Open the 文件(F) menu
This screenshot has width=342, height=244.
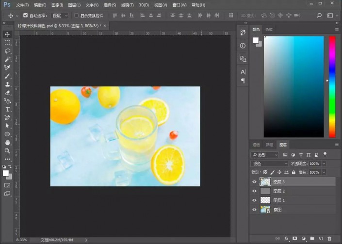[22, 5]
